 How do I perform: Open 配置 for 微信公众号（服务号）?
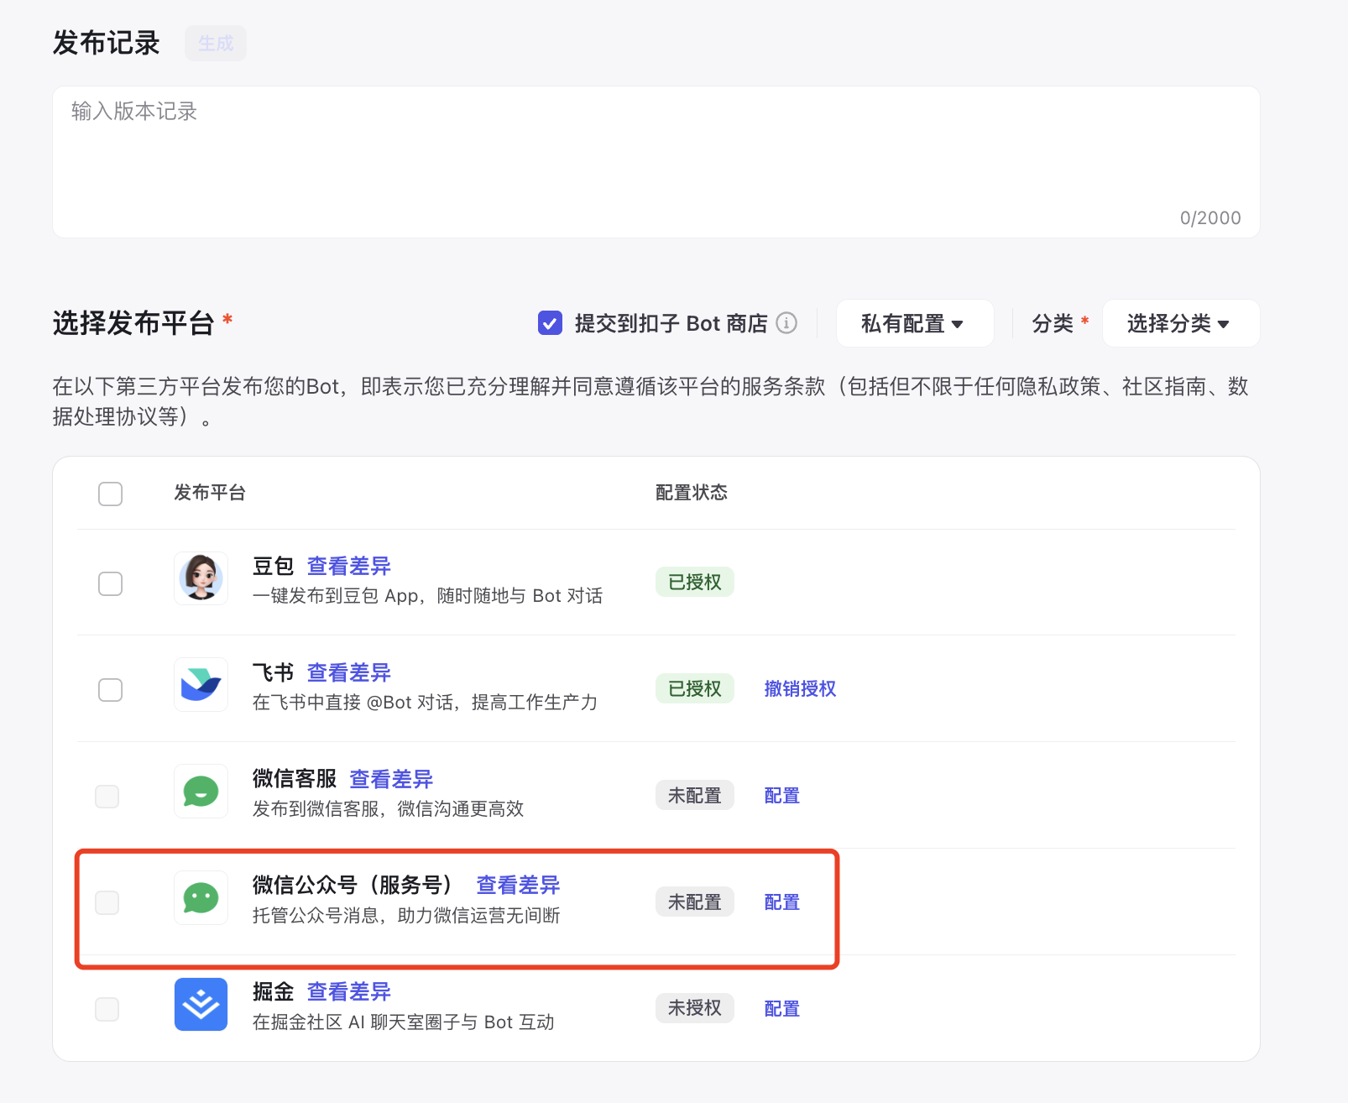[x=781, y=902]
